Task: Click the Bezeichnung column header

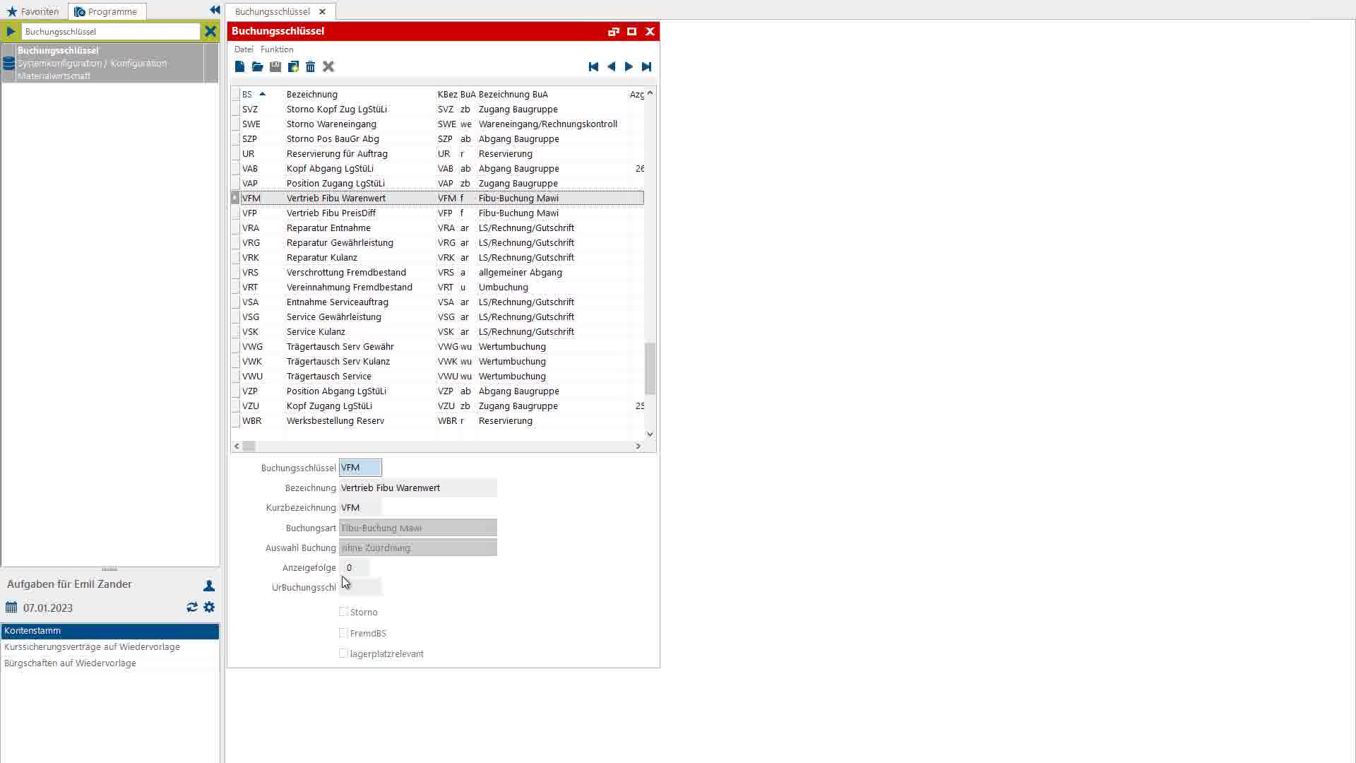Action: (x=360, y=94)
